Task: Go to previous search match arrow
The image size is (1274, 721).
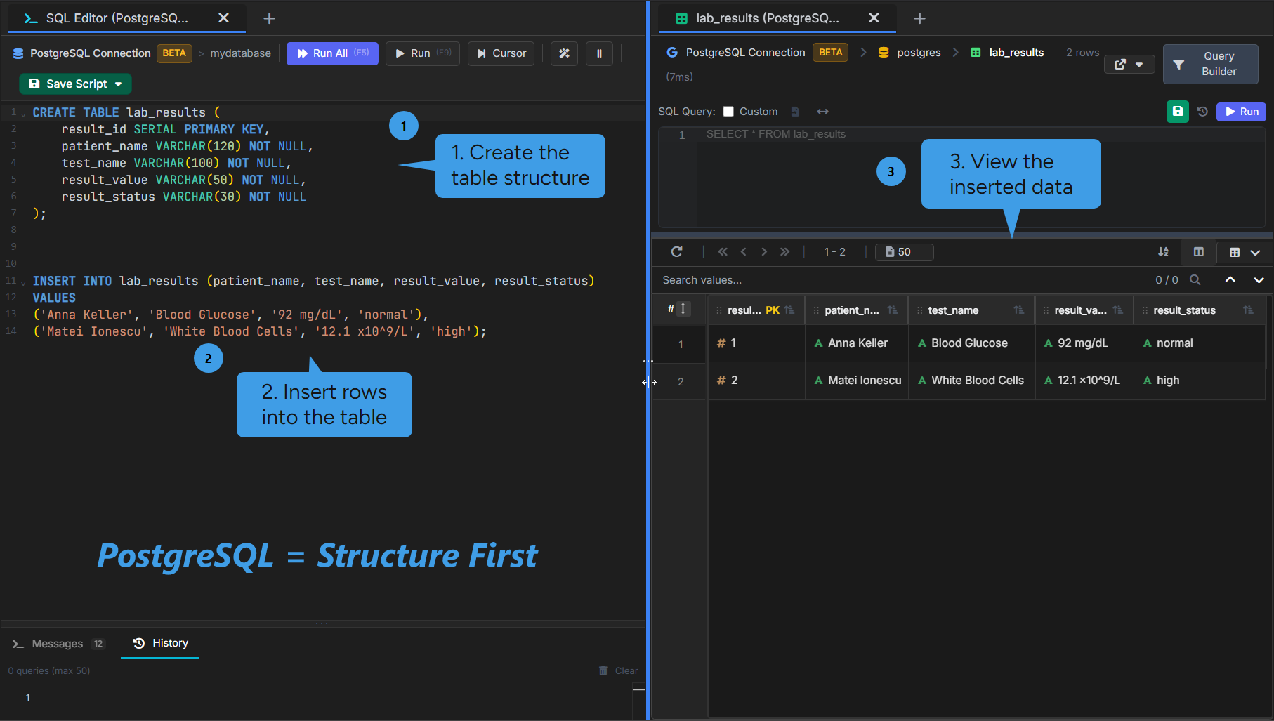Action: pos(1230,279)
